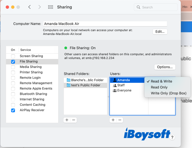Select Screen Sharing service label
192x148 pixels.
pos(31,56)
